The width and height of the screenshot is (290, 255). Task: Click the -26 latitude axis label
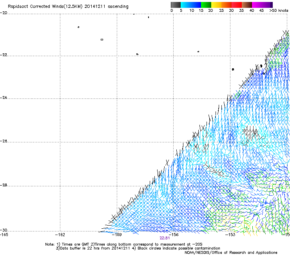pyautogui.click(x=4, y=141)
